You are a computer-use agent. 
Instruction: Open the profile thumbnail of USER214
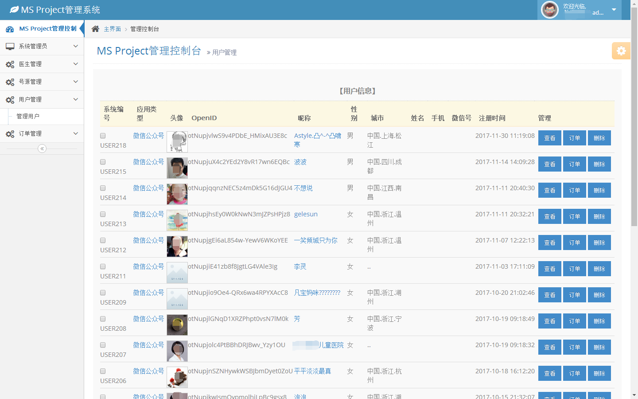click(177, 194)
